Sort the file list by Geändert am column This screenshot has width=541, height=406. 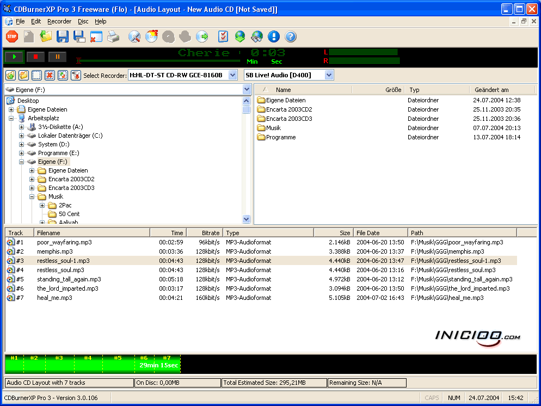[x=502, y=90]
